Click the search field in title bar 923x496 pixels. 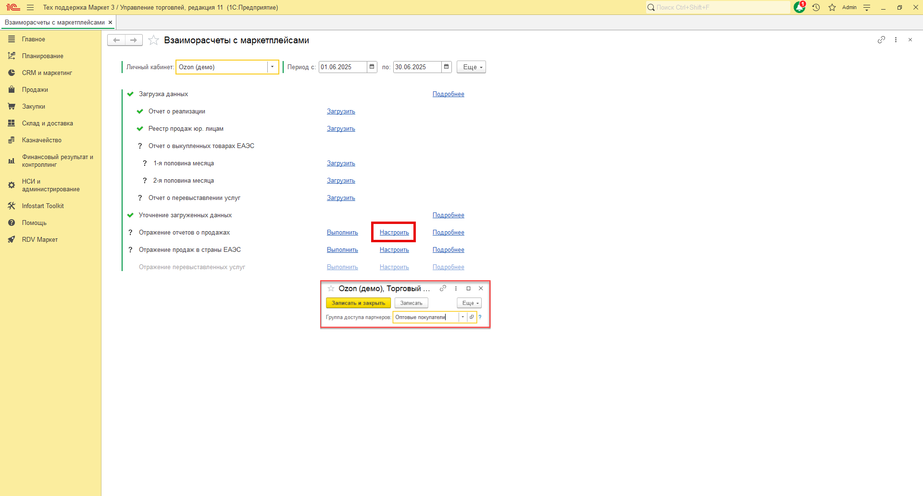(x=719, y=7)
